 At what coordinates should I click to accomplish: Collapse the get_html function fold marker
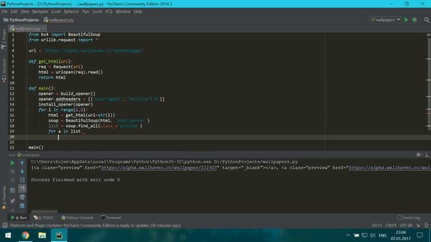tap(27, 61)
